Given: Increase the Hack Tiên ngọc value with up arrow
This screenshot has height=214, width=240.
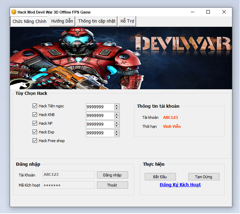Looking at the screenshot, I should (x=117, y=106).
